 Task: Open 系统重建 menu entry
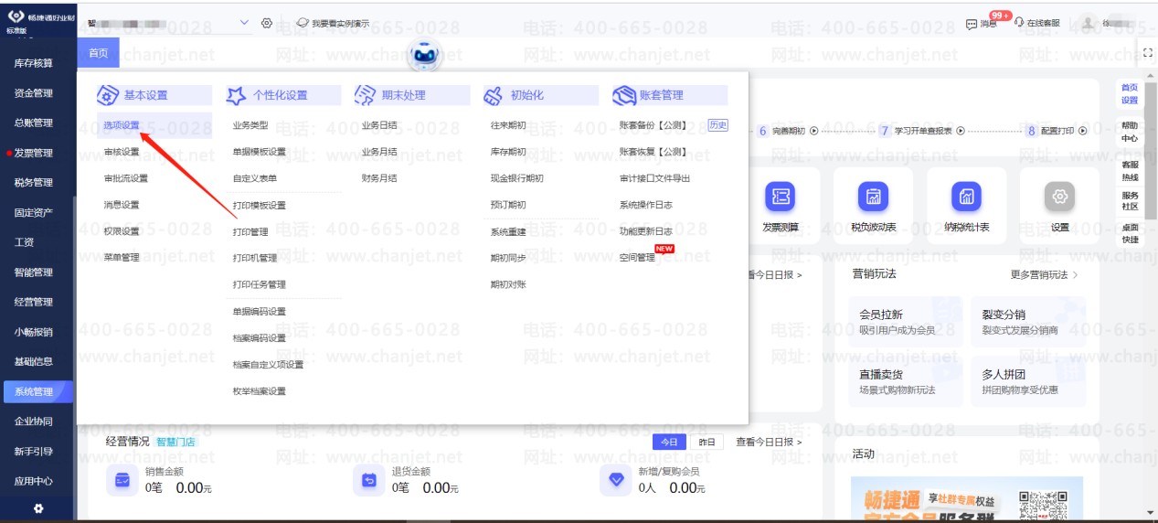click(x=508, y=231)
